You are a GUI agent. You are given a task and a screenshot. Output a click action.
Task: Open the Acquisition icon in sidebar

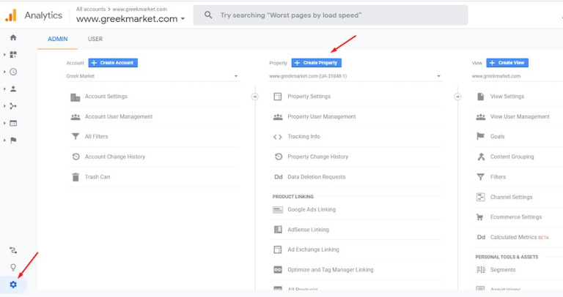pyautogui.click(x=13, y=106)
